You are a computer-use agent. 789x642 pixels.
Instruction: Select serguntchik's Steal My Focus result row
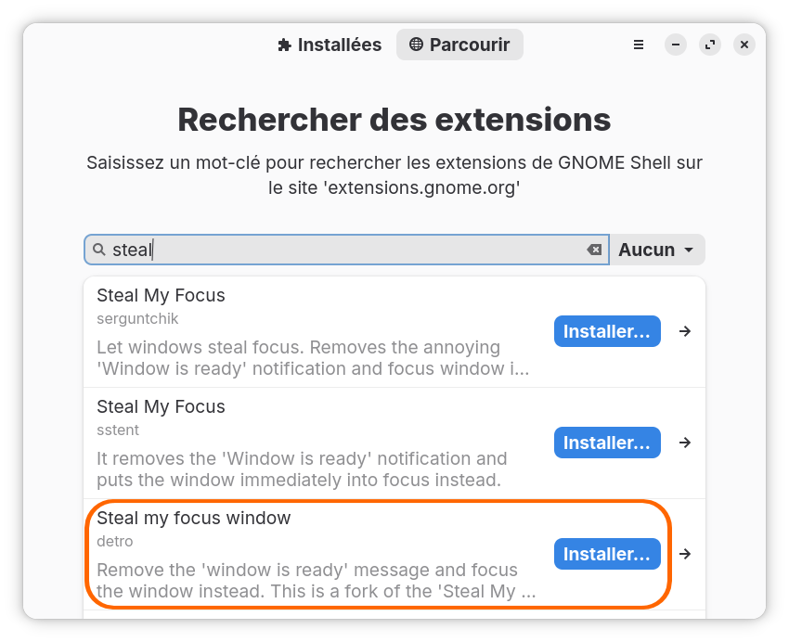point(316,331)
